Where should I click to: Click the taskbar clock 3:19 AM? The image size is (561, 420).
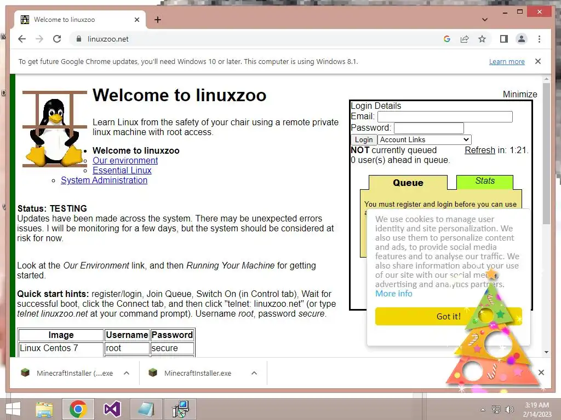point(537,405)
